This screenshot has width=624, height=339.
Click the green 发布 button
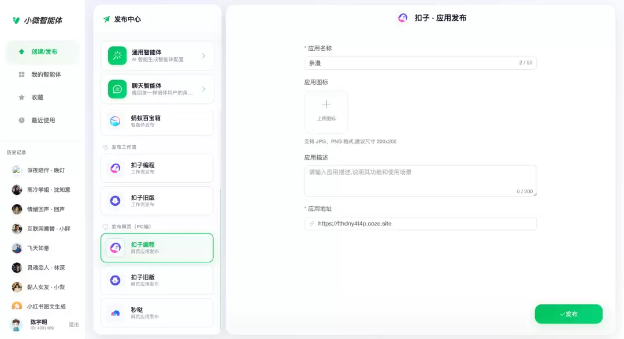pyautogui.click(x=569, y=314)
